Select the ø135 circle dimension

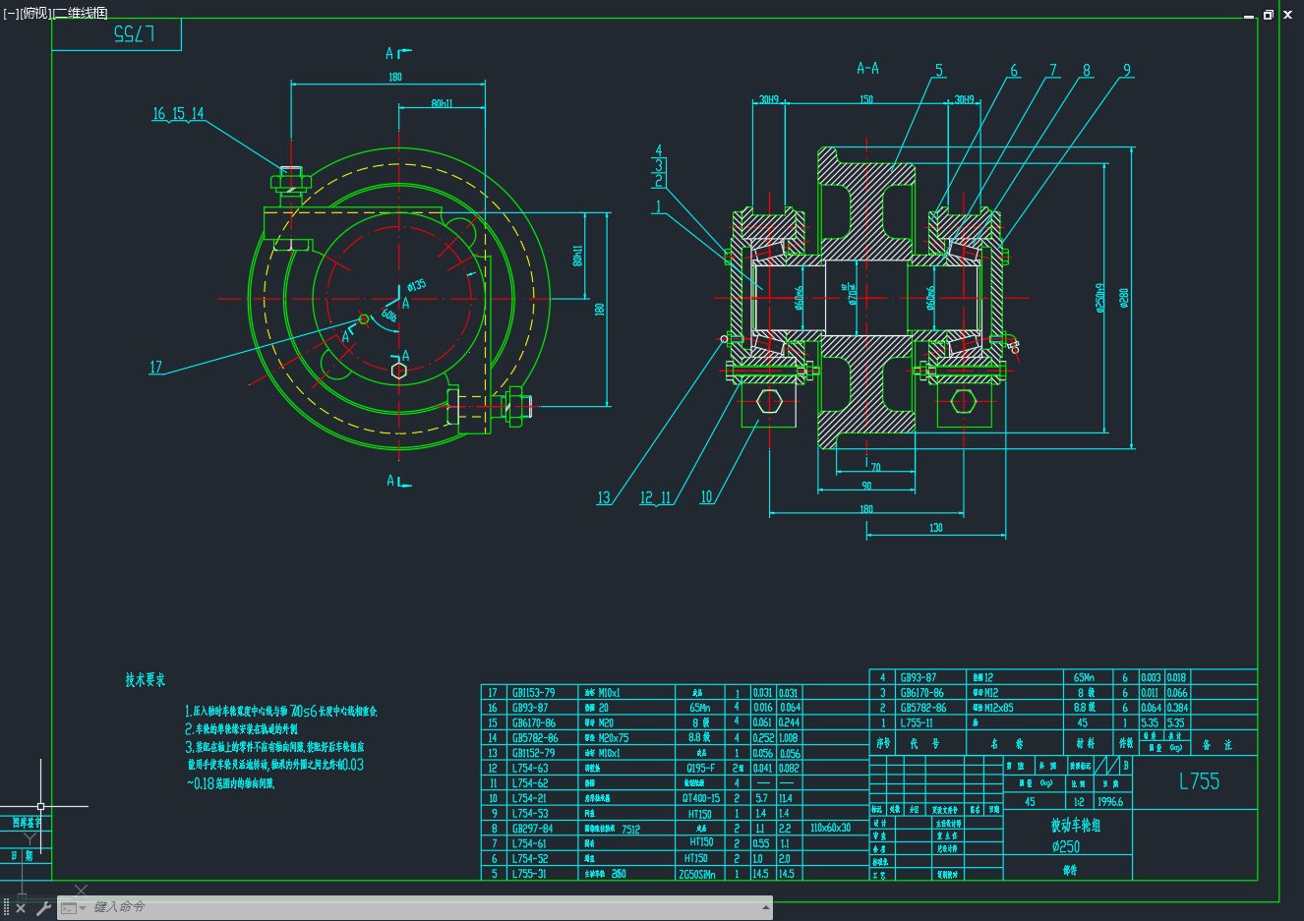[x=417, y=286]
